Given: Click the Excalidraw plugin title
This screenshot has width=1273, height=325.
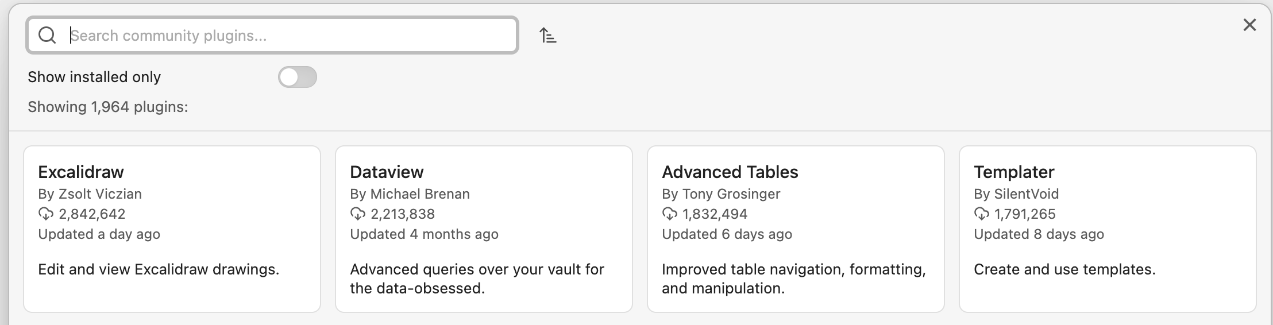Looking at the screenshot, I should pos(81,172).
